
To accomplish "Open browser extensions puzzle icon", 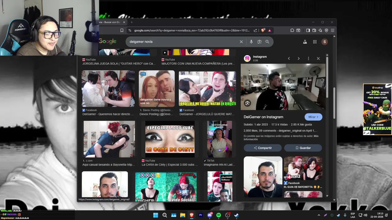I will coord(292,30).
